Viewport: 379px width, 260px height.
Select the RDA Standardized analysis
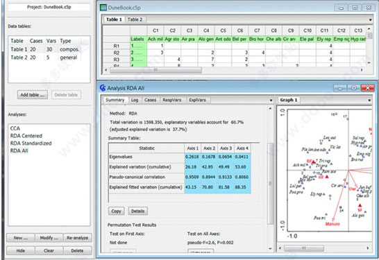pyautogui.click(x=31, y=144)
